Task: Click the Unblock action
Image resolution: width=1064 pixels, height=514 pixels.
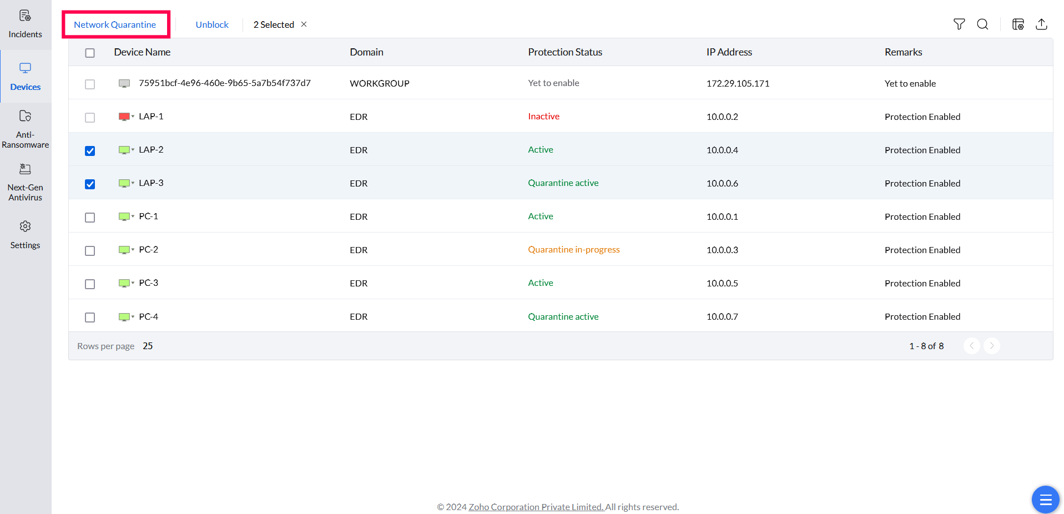Action: 212,24
